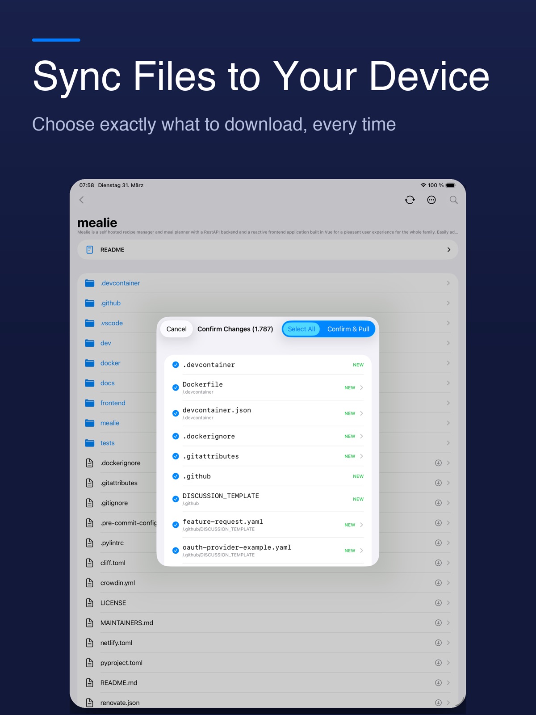This screenshot has height=715, width=536.
Task: Download netlify.toml using its download icon
Action: pos(438,643)
